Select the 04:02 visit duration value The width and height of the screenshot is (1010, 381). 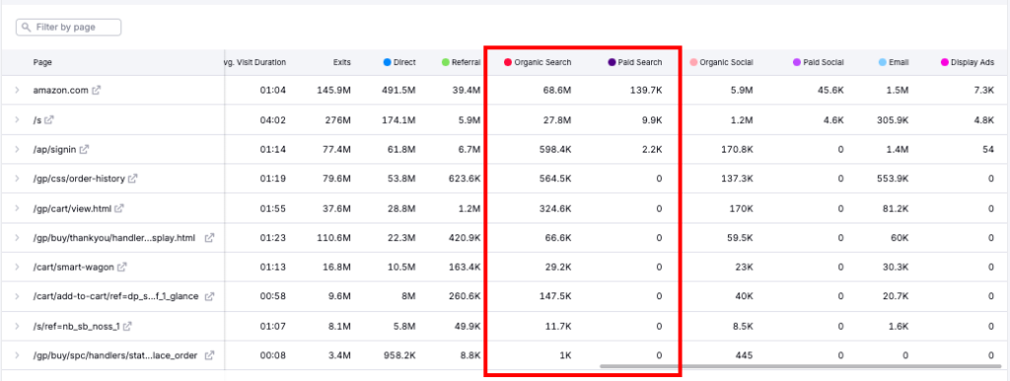click(273, 120)
